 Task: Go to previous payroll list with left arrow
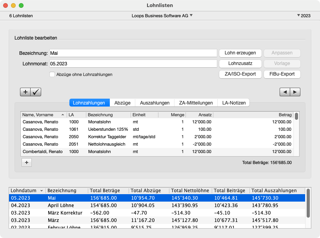tap(285, 92)
